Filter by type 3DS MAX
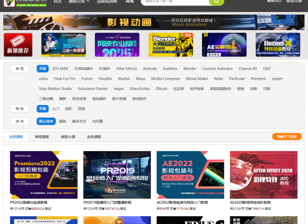The image size is (308, 224). tap(60, 69)
